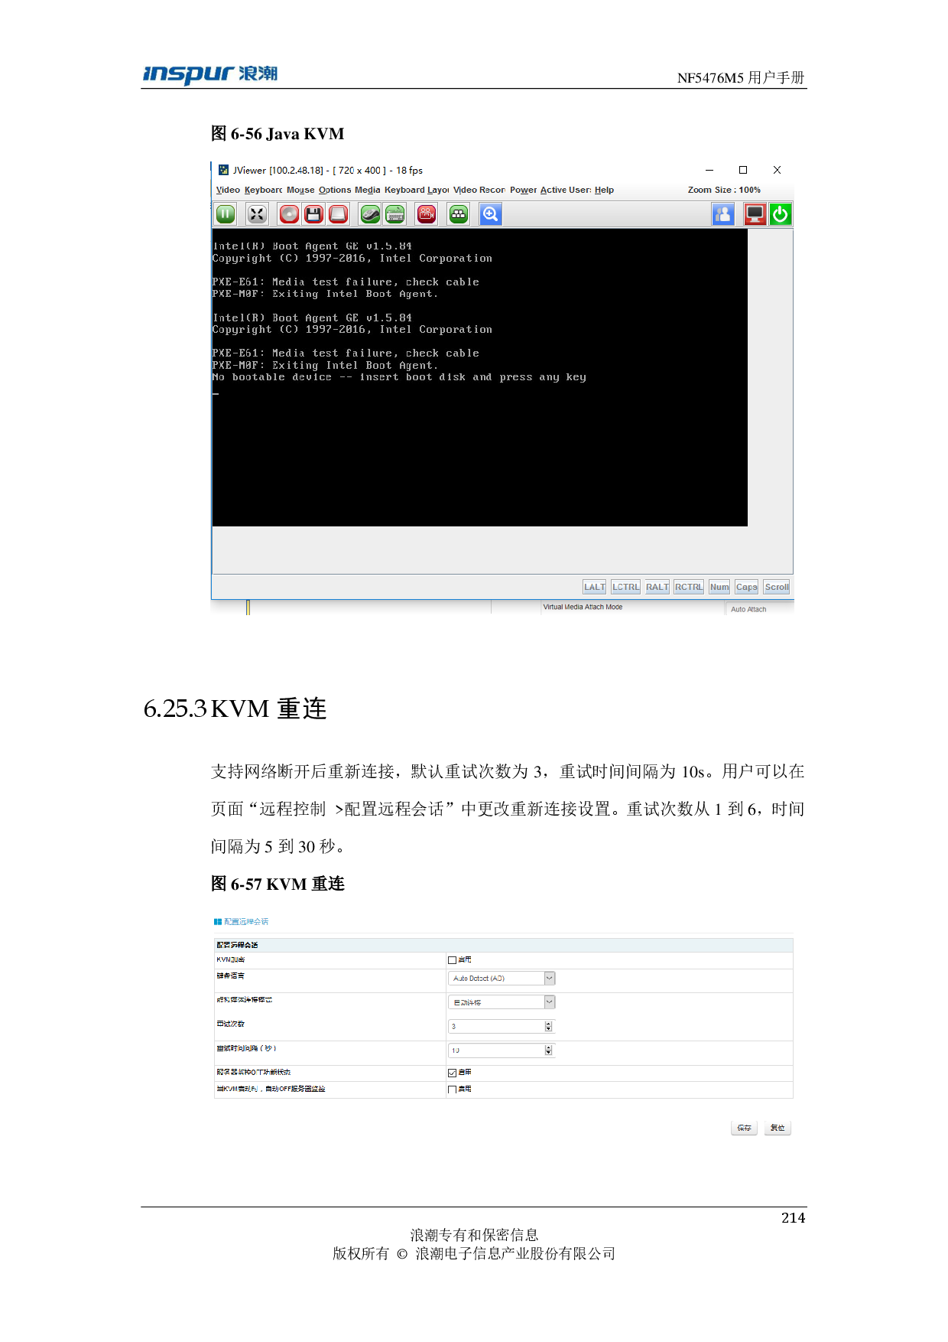Open the virtual media attach mode dropdown
The image size is (948, 1342).
click(x=549, y=1002)
